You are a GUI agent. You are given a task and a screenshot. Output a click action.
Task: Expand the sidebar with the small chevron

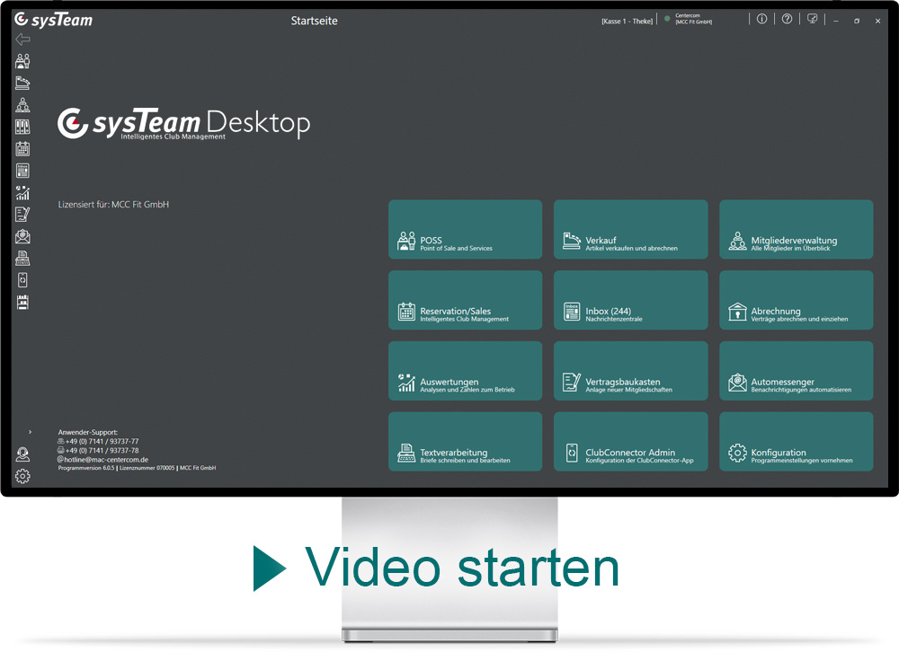point(30,432)
